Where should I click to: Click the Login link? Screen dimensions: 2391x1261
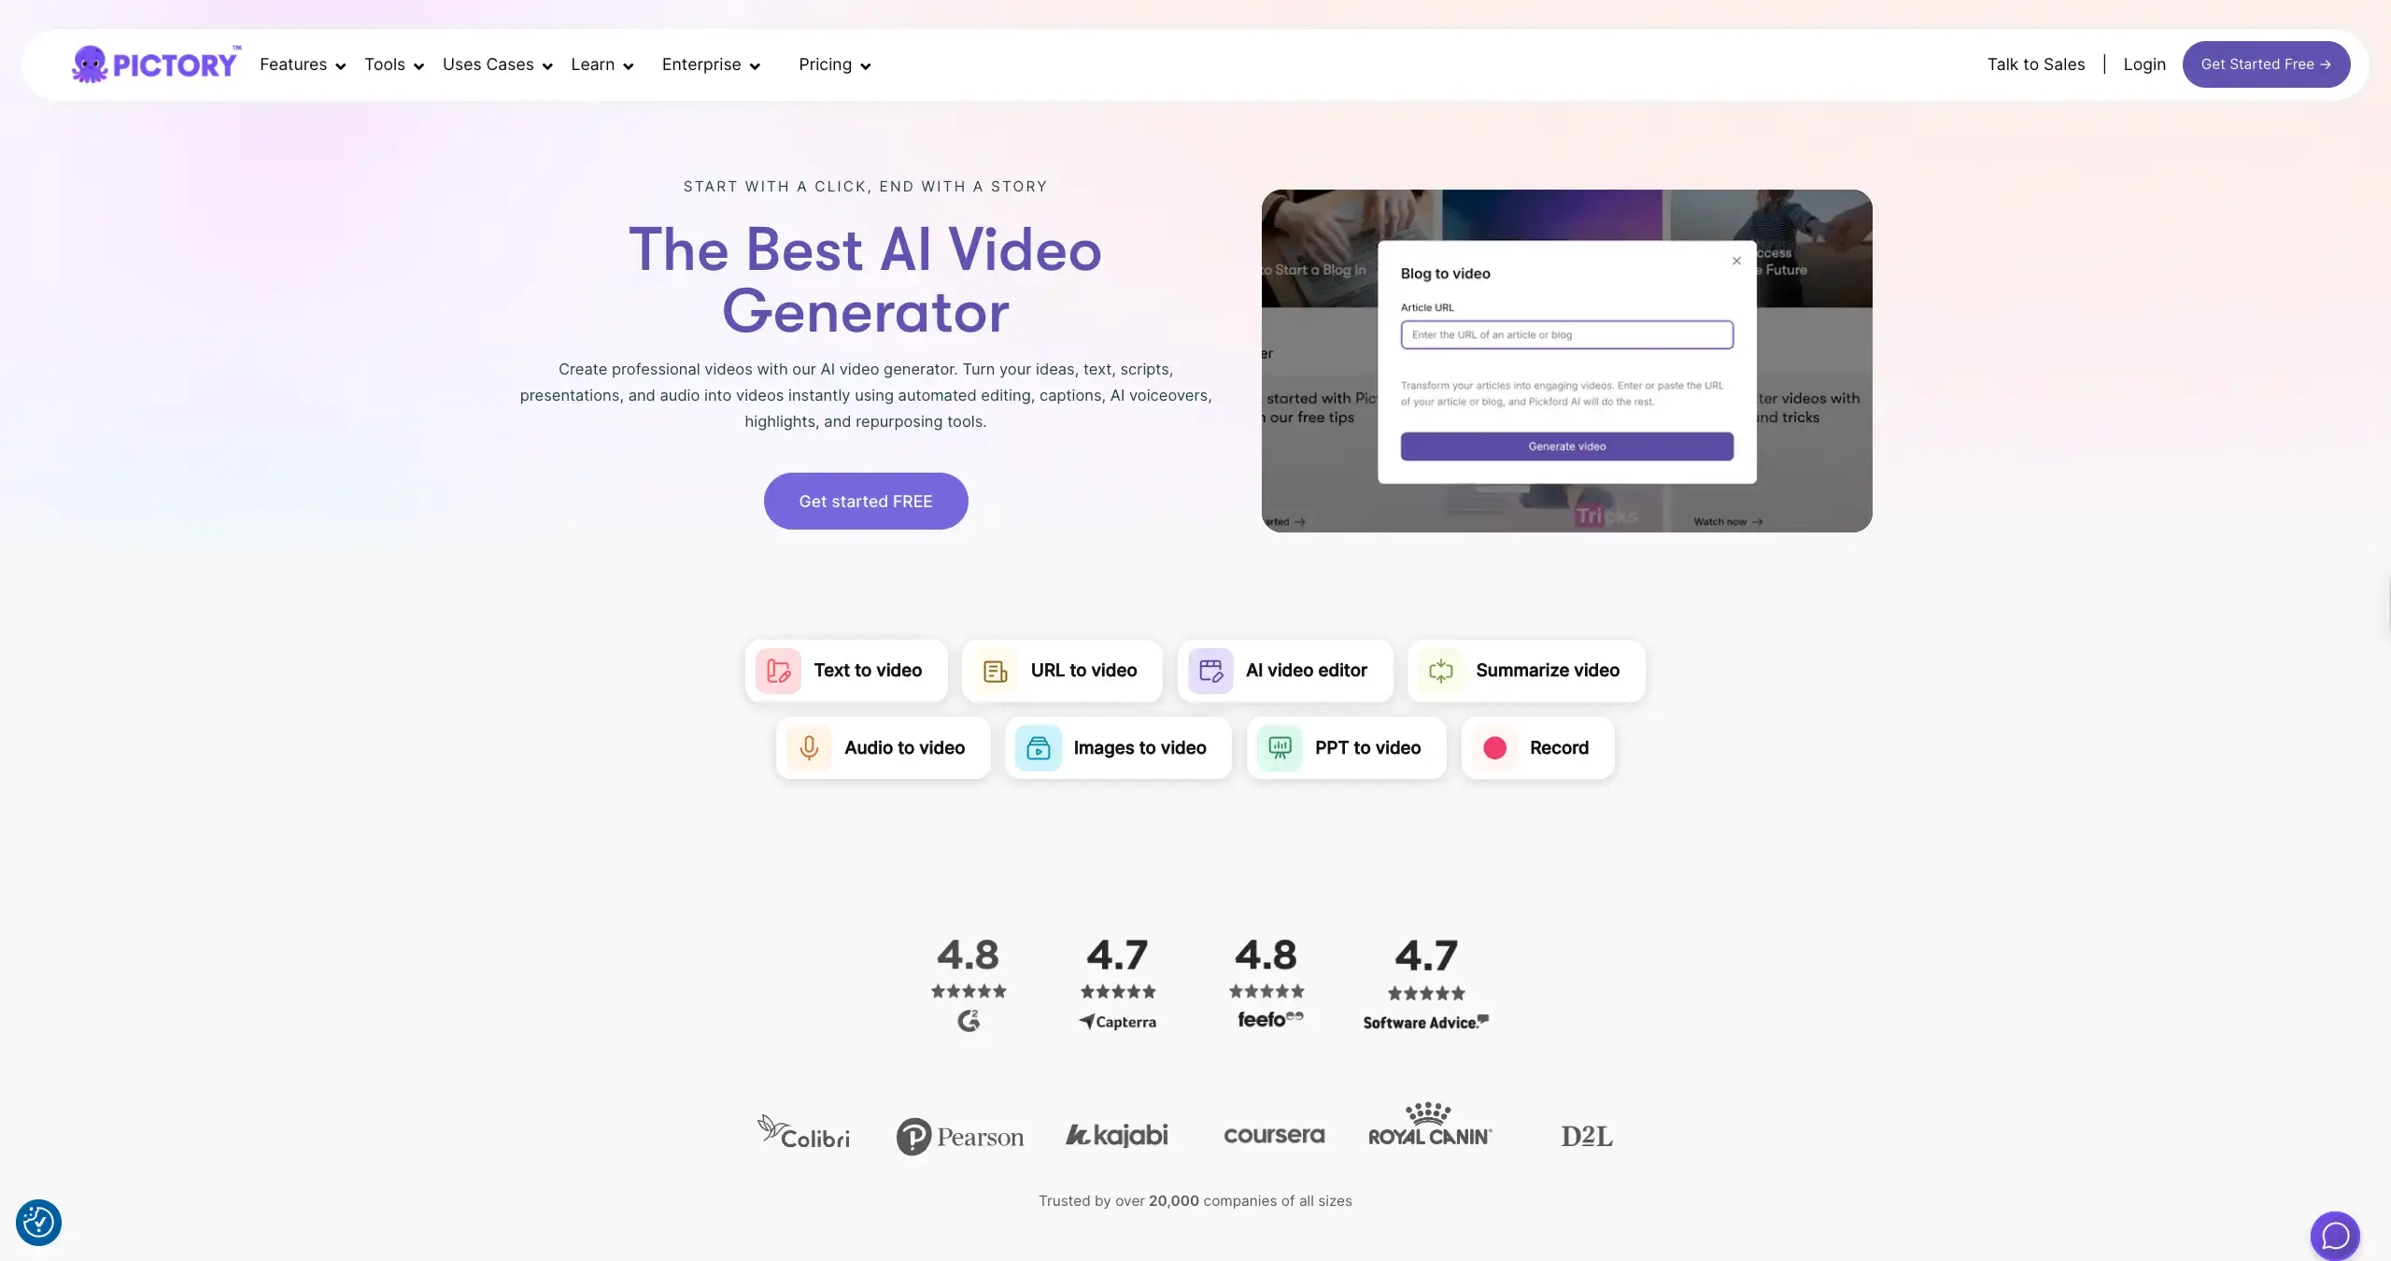[2143, 64]
